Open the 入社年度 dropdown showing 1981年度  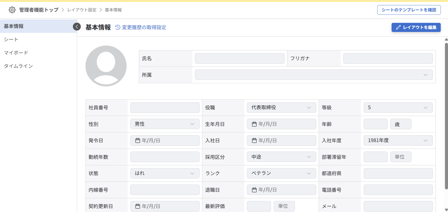tap(398, 141)
